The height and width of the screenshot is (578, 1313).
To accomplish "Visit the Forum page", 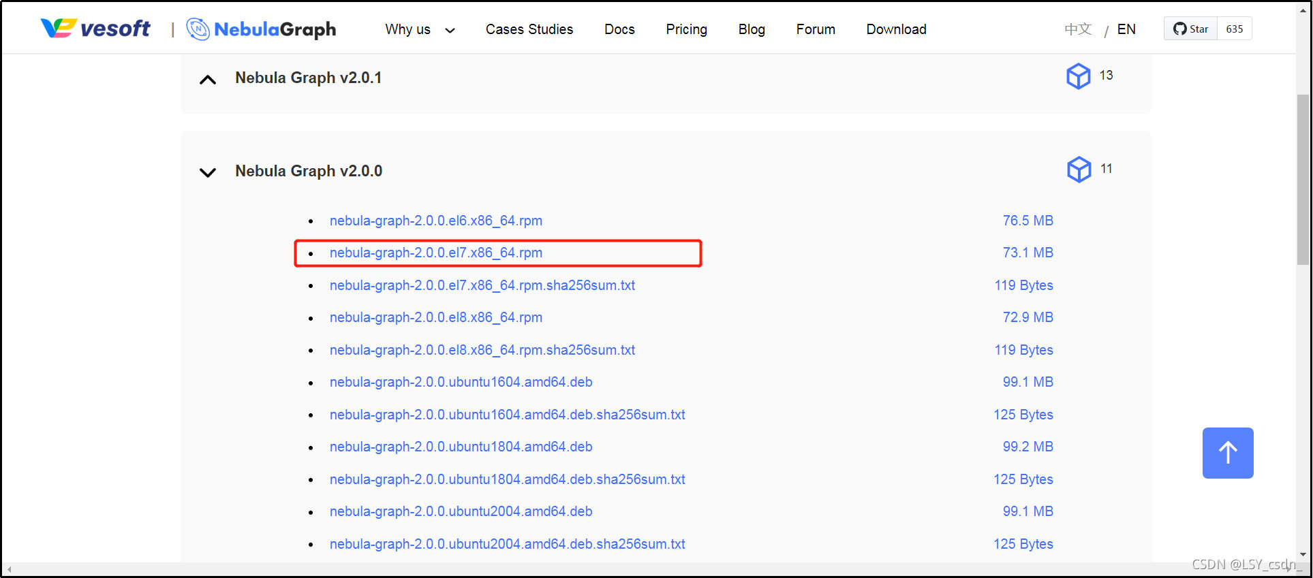I will (x=816, y=29).
